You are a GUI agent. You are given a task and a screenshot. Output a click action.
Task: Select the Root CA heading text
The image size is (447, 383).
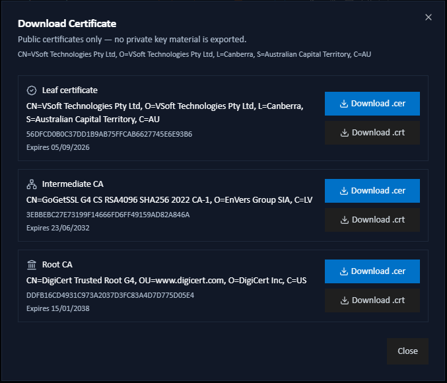pos(57,265)
